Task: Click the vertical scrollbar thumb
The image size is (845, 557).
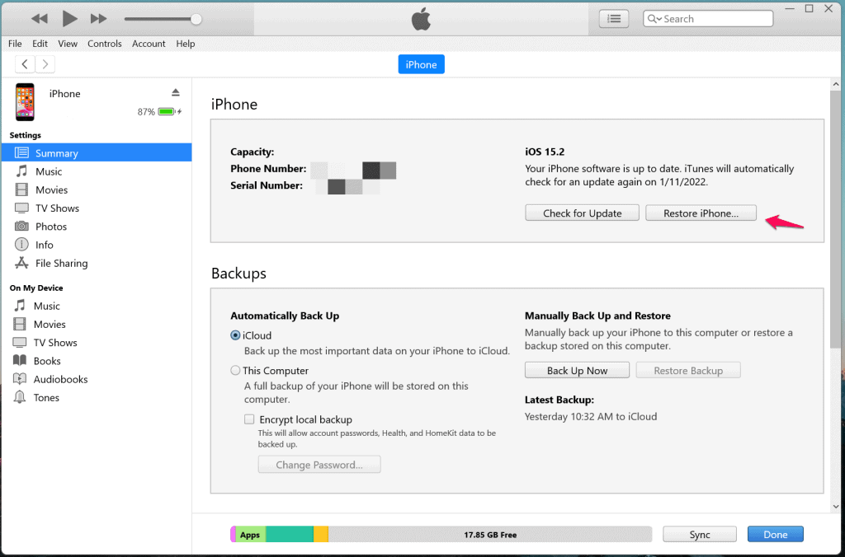Action: 836,218
